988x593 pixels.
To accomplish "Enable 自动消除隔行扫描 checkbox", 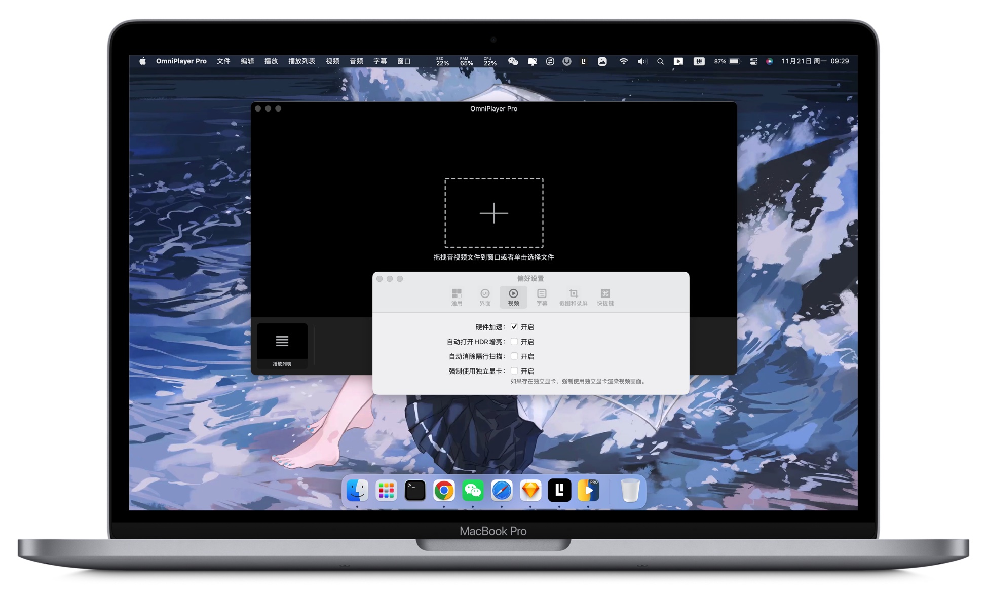I will [514, 356].
